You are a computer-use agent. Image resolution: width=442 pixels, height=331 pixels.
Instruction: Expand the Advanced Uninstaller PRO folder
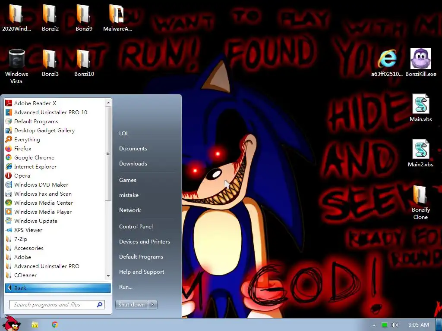coord(55,266)
